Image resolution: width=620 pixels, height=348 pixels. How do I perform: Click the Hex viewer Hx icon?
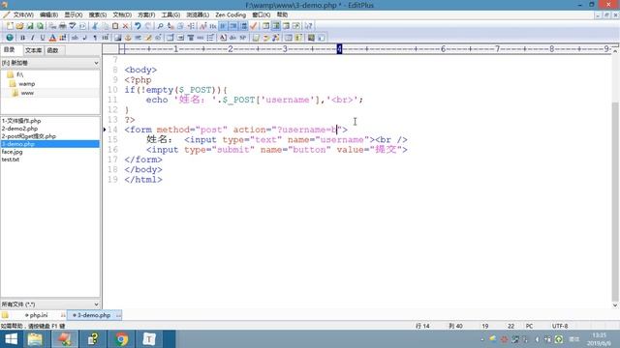coord(213,26)
